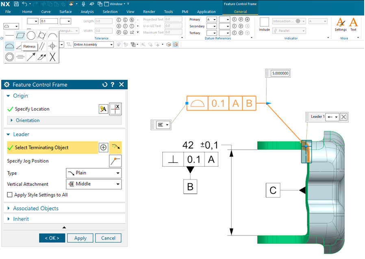Screen dimensions: 365x259
Task: Click the highlighted cube icon in selection bar
Action: point(176,44)
